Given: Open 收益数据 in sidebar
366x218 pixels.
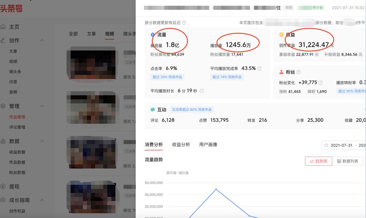Looking at the screenshot, I should 17,152.
